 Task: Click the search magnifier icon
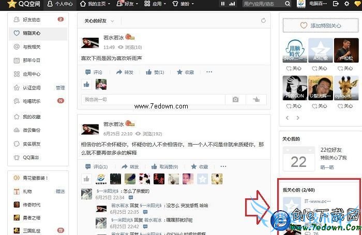[x=288, y=4]
